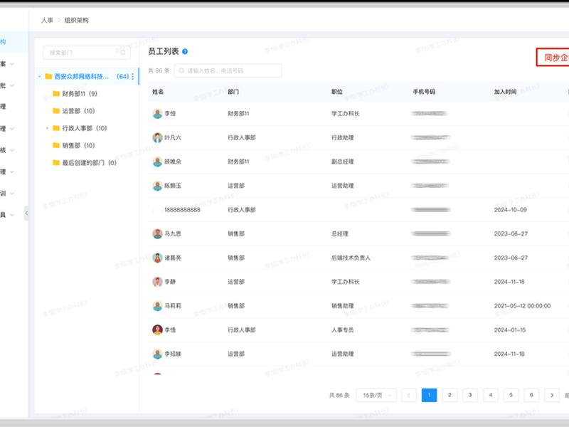This screenshot has width=569, height=427.
Task: Expand the sidebar menu ending in 批
Action: 12,85
